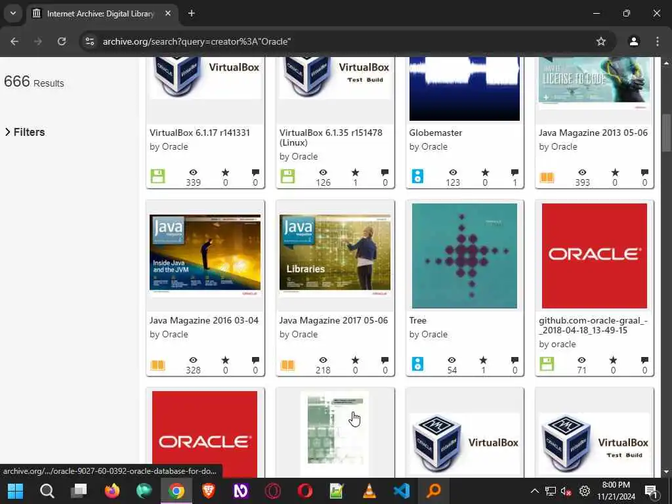672x504 pixels.
Task: Open a new browser tab
Action: [192, 14]
